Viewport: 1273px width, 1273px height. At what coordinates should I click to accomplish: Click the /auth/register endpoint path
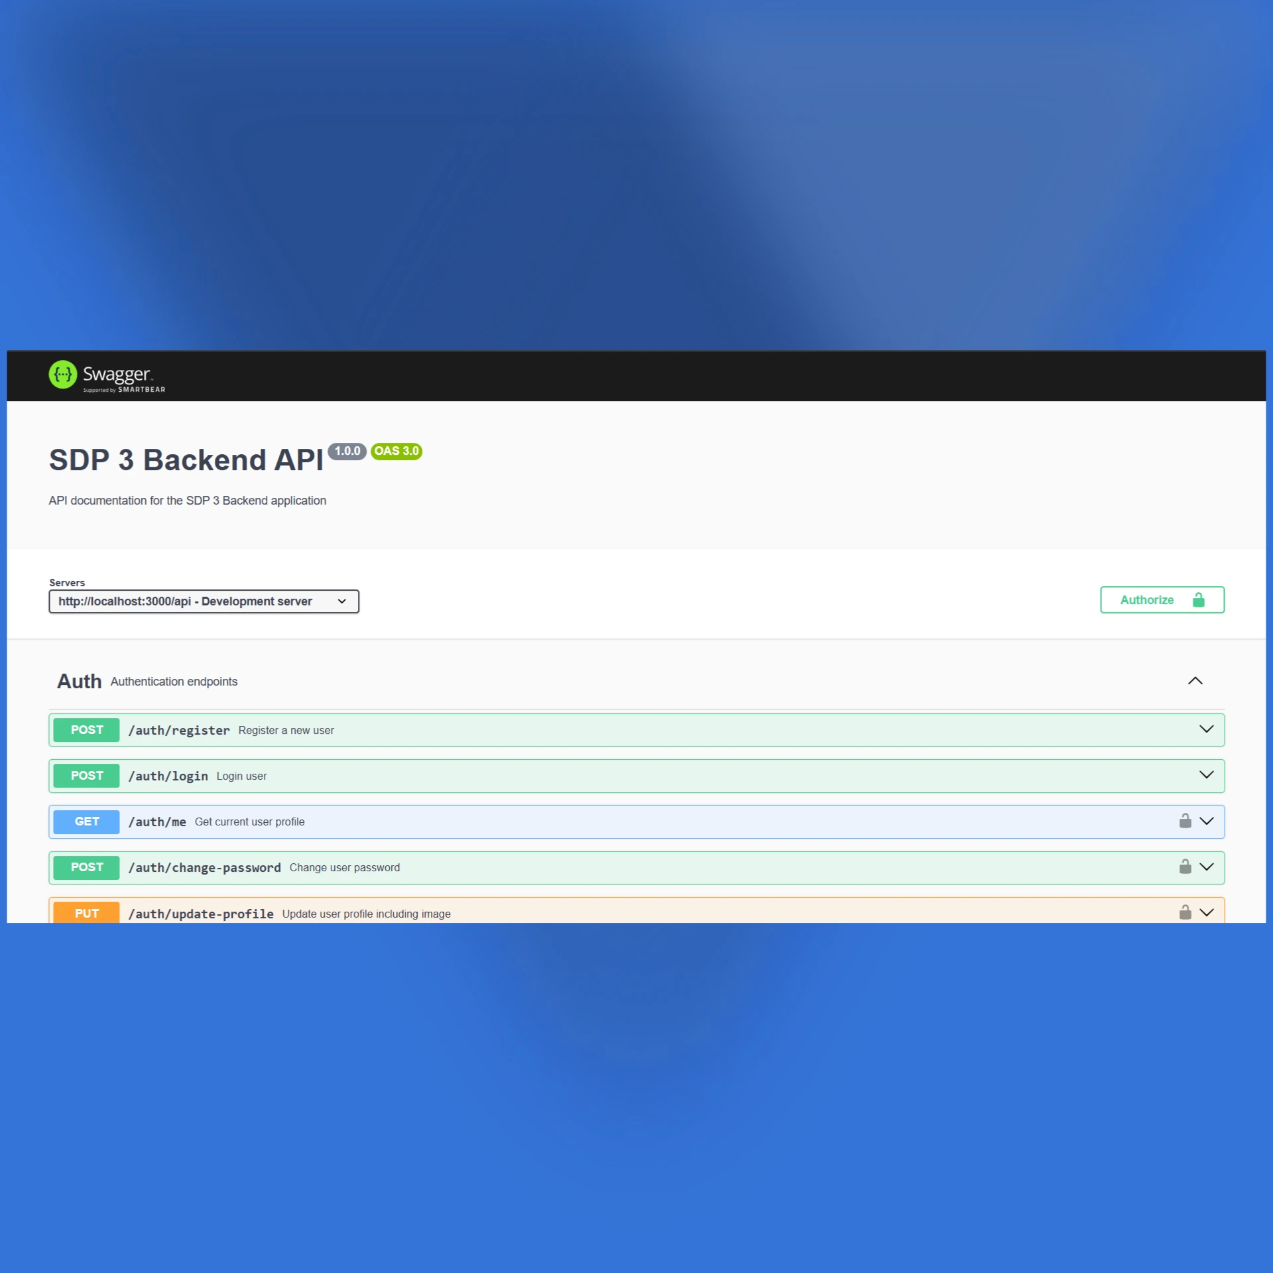[x=178, y=730]
